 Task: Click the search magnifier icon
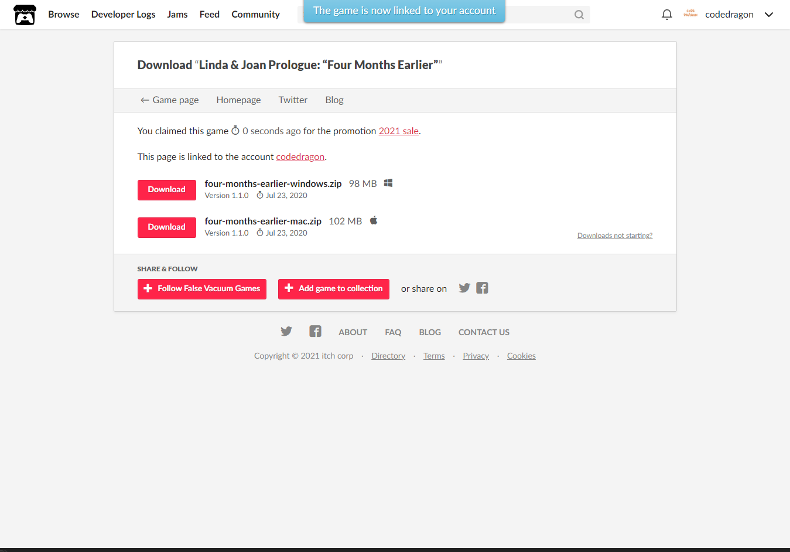coord(579,15)
